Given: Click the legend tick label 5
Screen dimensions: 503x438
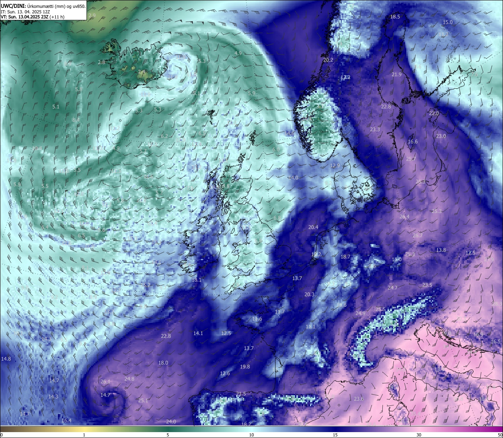Looking at the screenshot, I should pos(168,434).
